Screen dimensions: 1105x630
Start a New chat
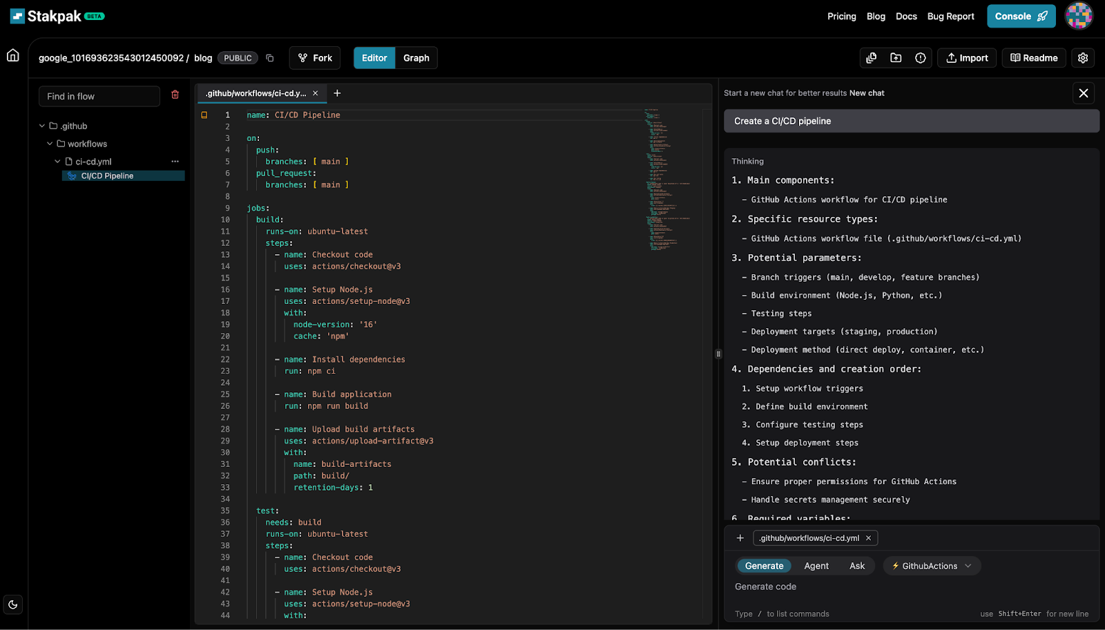tap(867, 93)
